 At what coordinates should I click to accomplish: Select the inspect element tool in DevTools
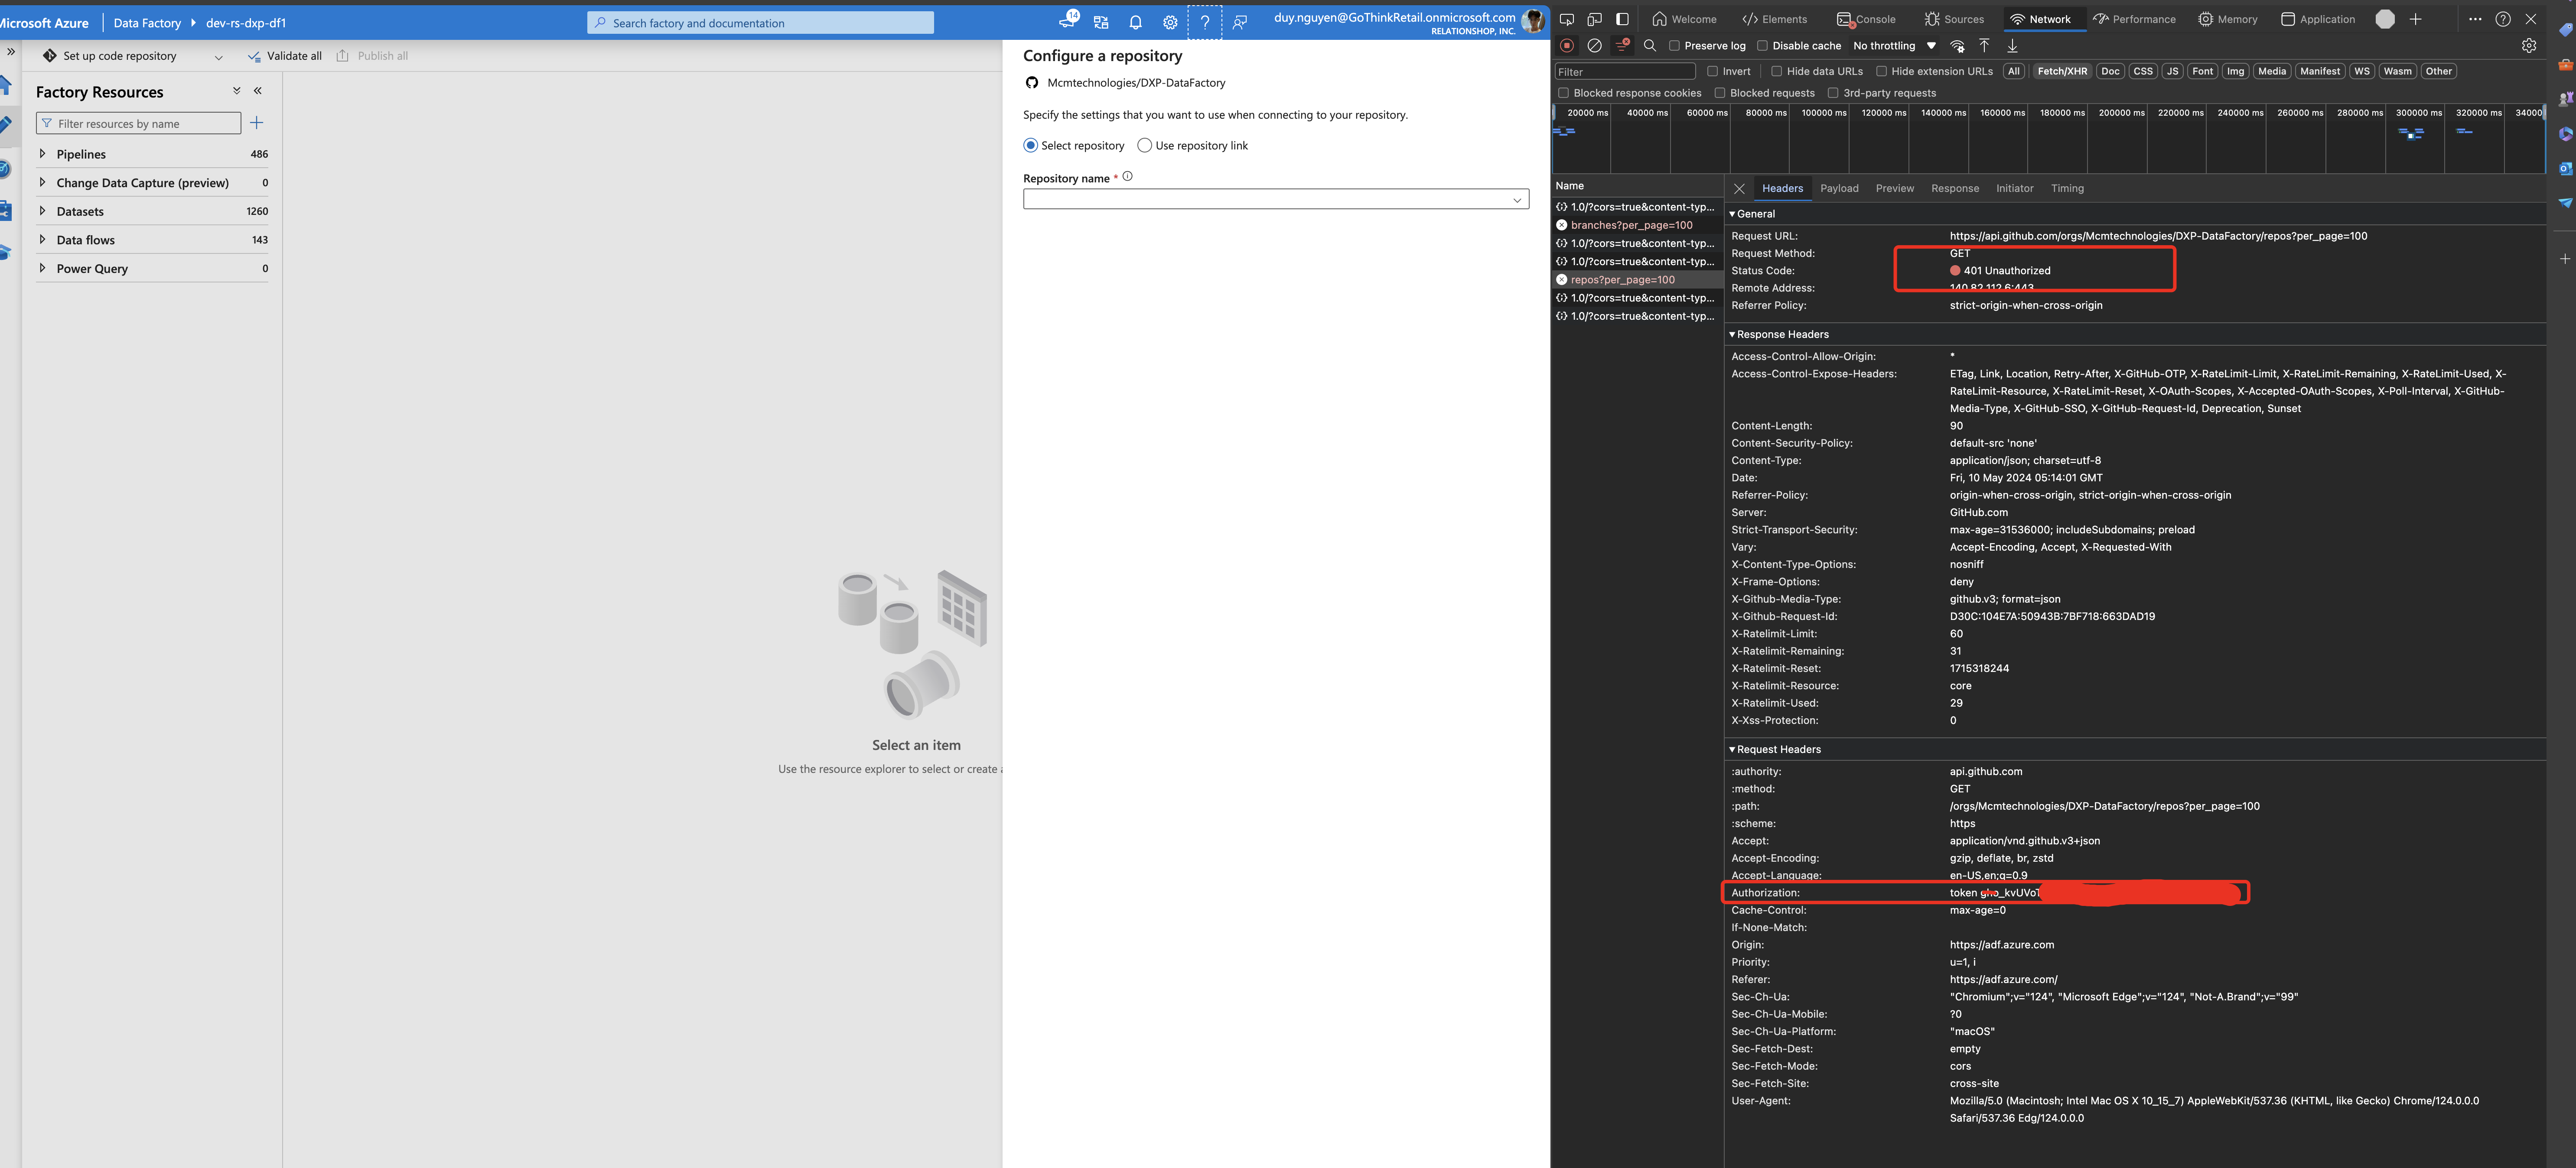tap(1567, 19)
